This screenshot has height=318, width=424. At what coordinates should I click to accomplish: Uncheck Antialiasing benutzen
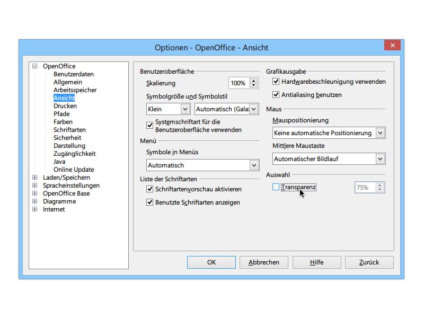point(276,95)
